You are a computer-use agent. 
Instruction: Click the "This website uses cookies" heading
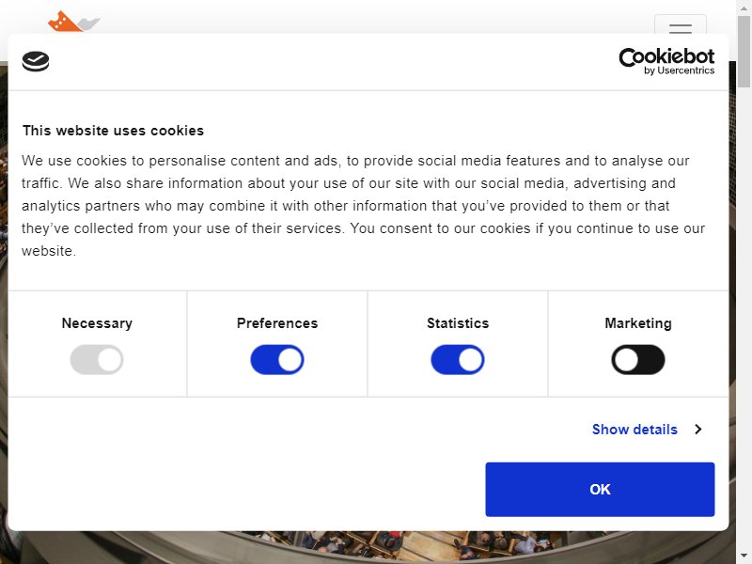click(113, 131)
